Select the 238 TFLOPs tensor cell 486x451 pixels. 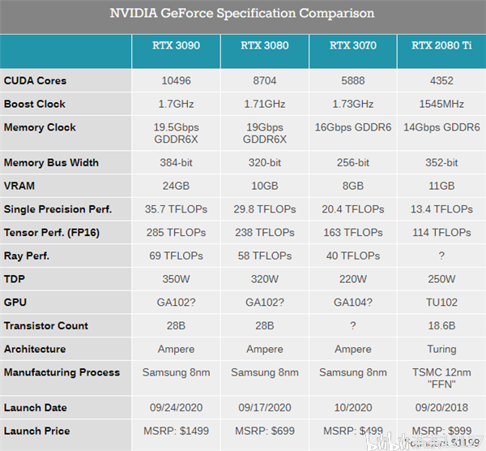[265, 233]
